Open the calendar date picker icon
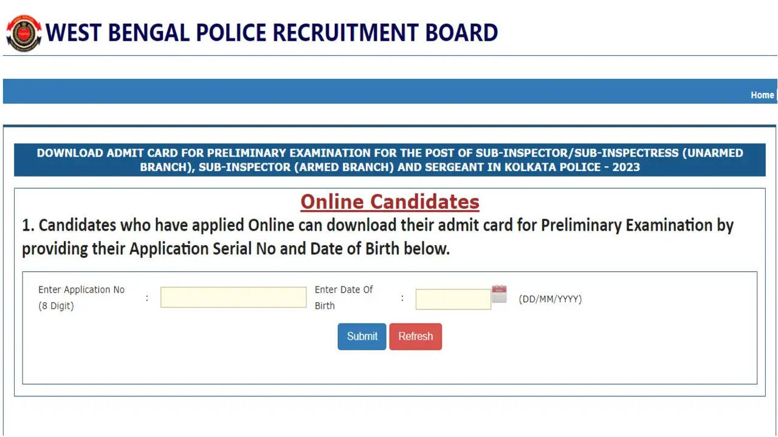Image resolution: width=778 pixels, height=437 pixels. 499,294
